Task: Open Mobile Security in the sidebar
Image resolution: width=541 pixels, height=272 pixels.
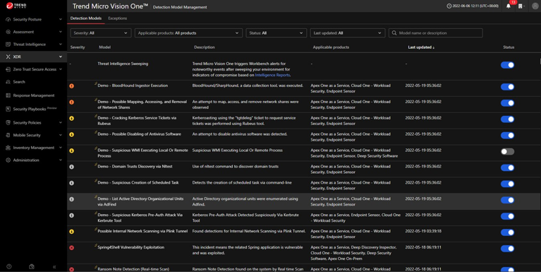Action: click(27, 135)
